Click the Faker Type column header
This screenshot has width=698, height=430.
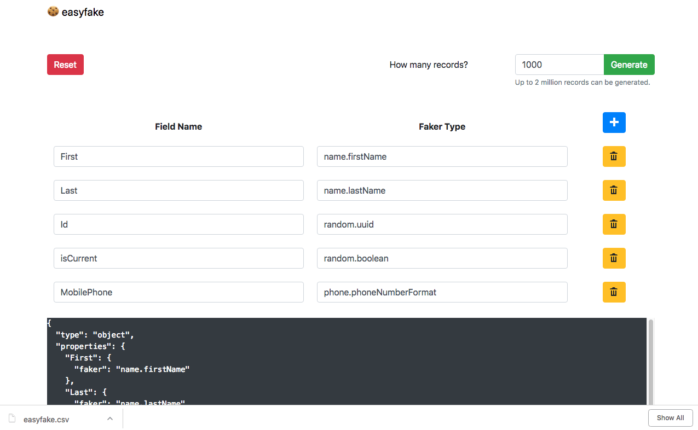[442, 126]
